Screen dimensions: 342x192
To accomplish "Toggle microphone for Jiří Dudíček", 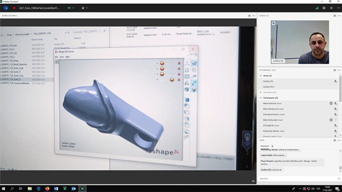I will [336, 125].
